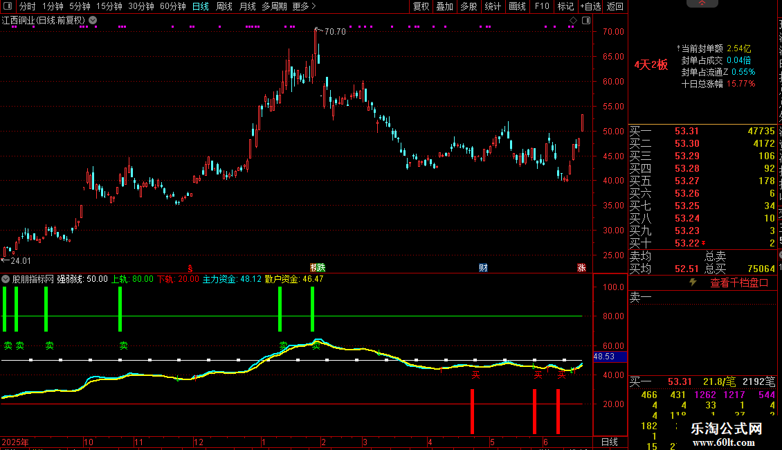Viewport: 782px width, 450px height.
Task: Switch to 分时 intraday view
Action: pos(28,6)
